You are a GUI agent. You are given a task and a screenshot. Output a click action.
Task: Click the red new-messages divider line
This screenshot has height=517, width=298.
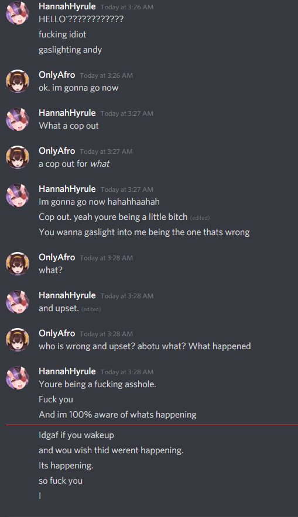(x=152, y=425)
